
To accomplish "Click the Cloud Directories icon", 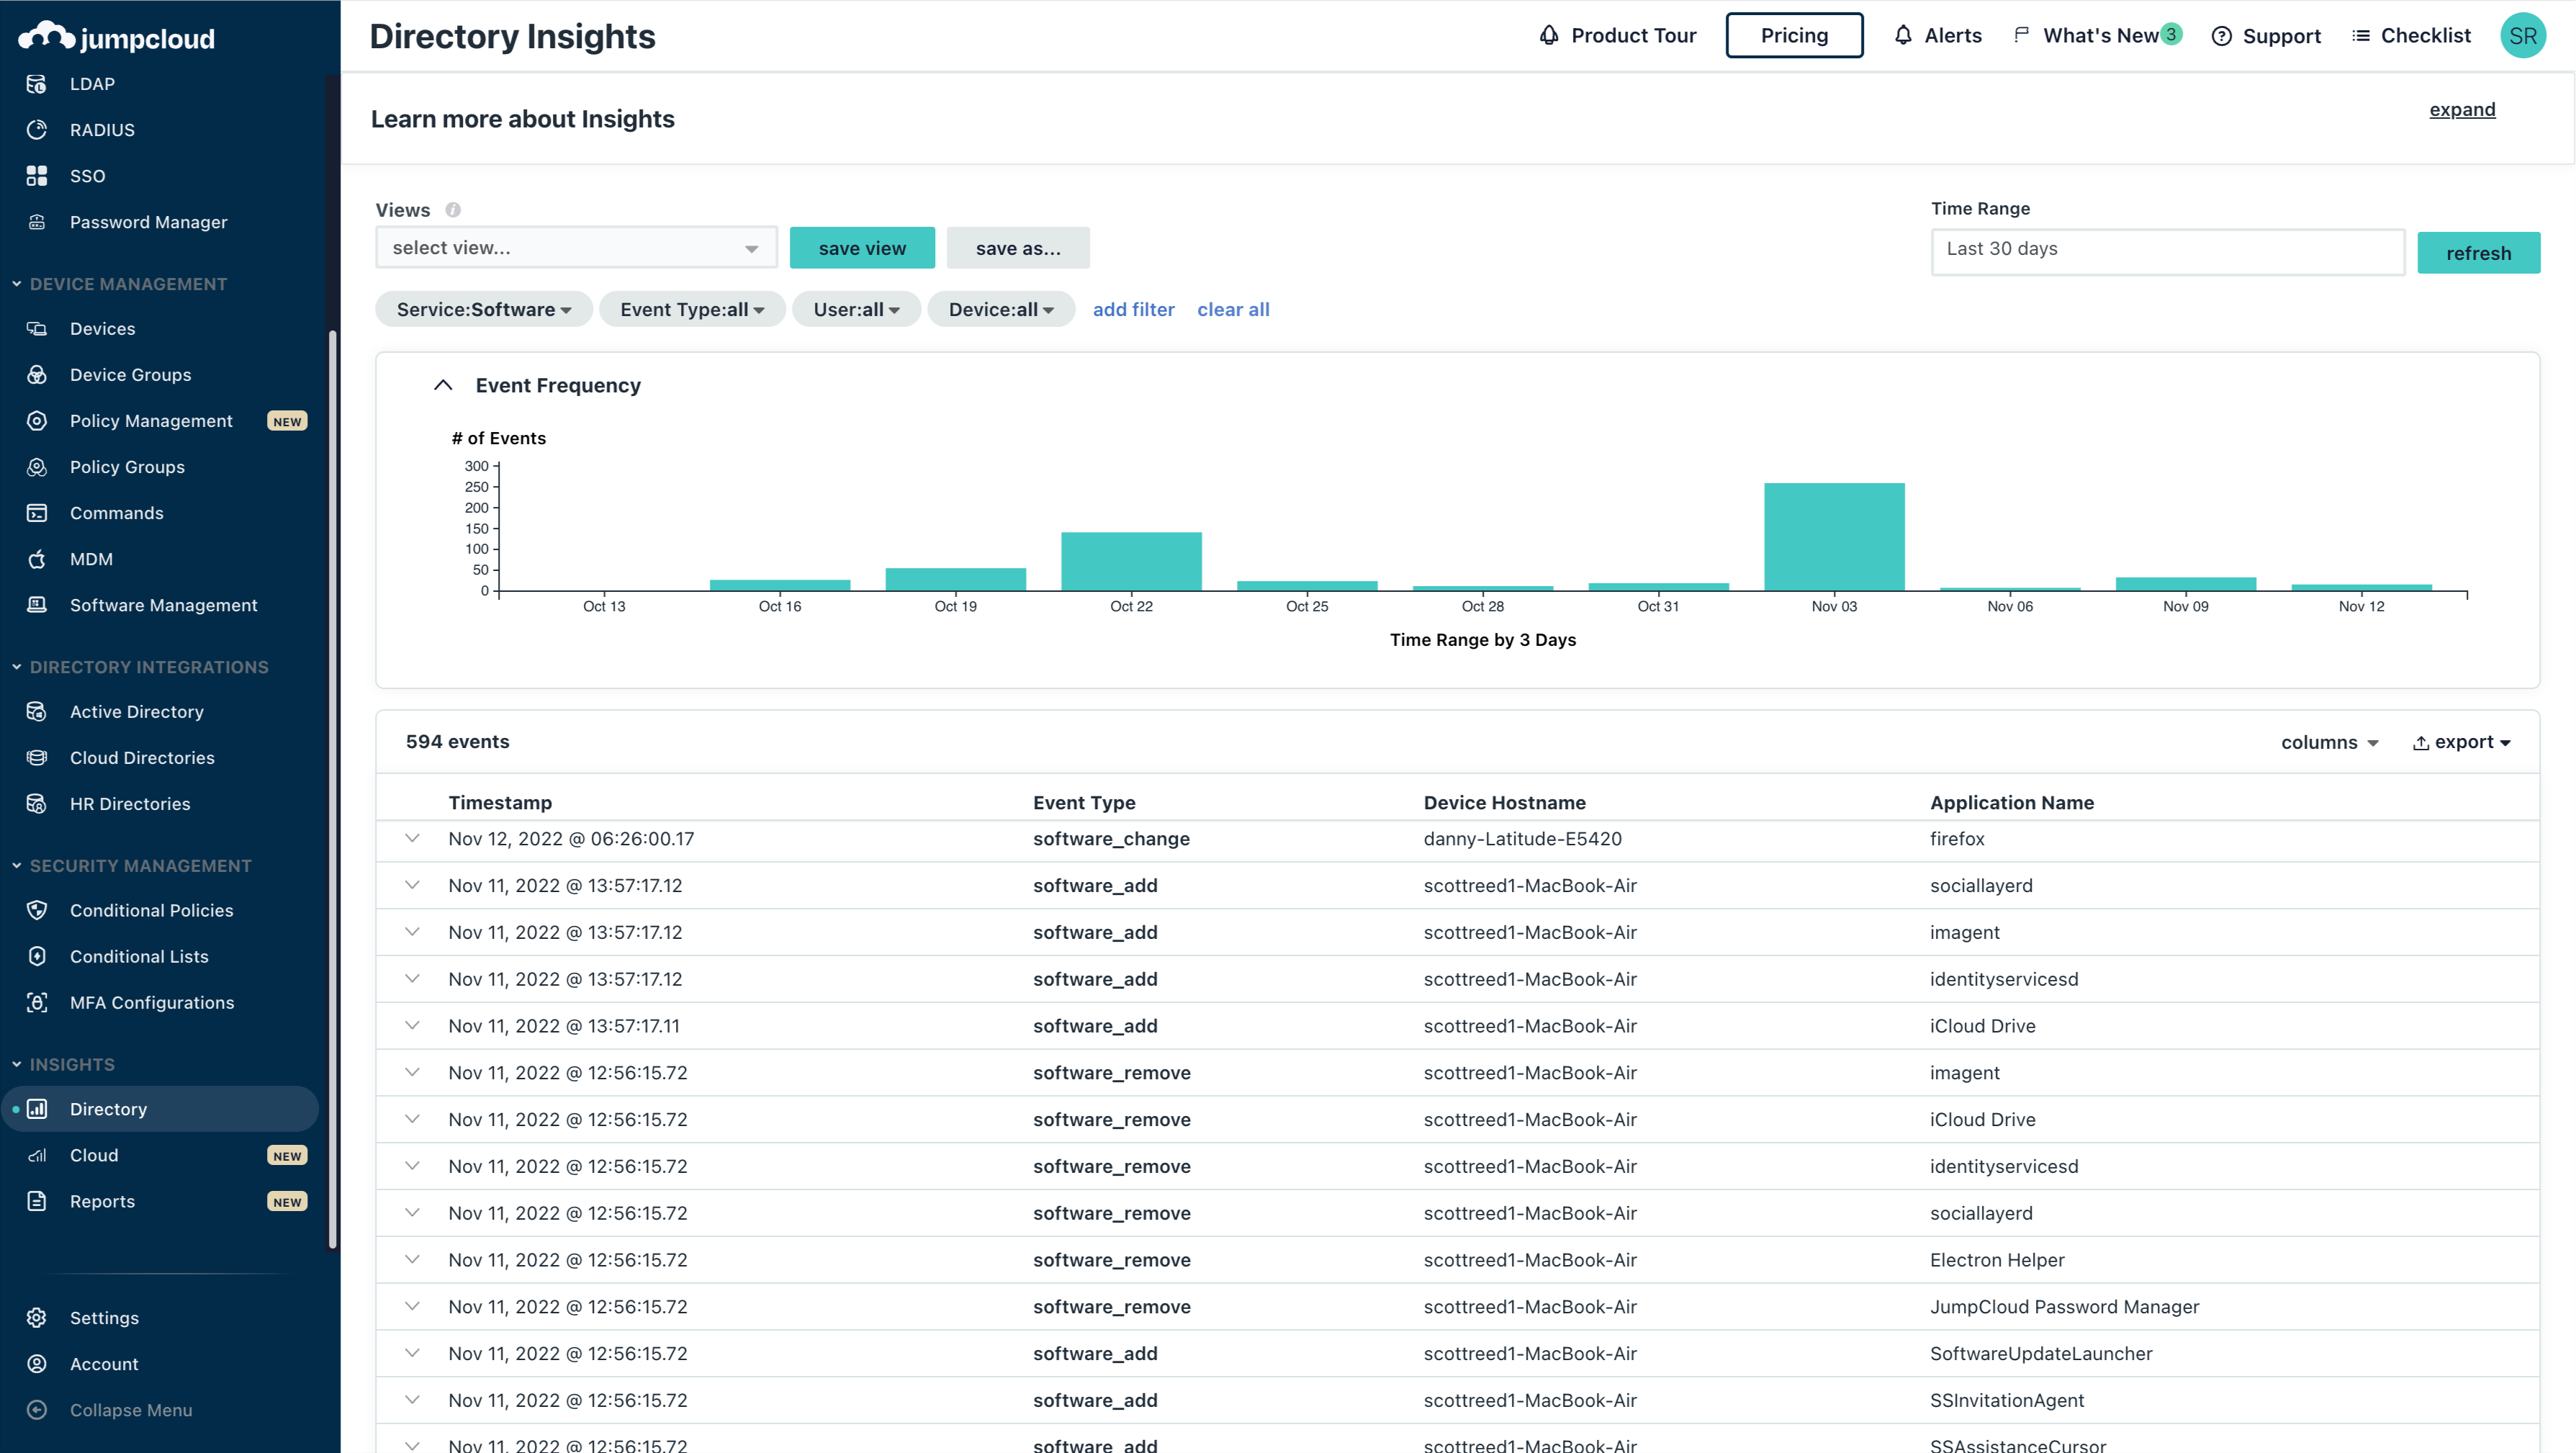I will point(37,758).
